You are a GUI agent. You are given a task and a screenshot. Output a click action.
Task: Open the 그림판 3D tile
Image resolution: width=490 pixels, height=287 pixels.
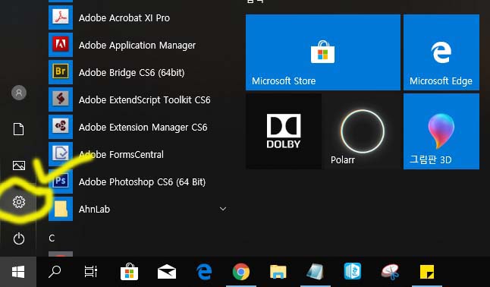point(441,131)
